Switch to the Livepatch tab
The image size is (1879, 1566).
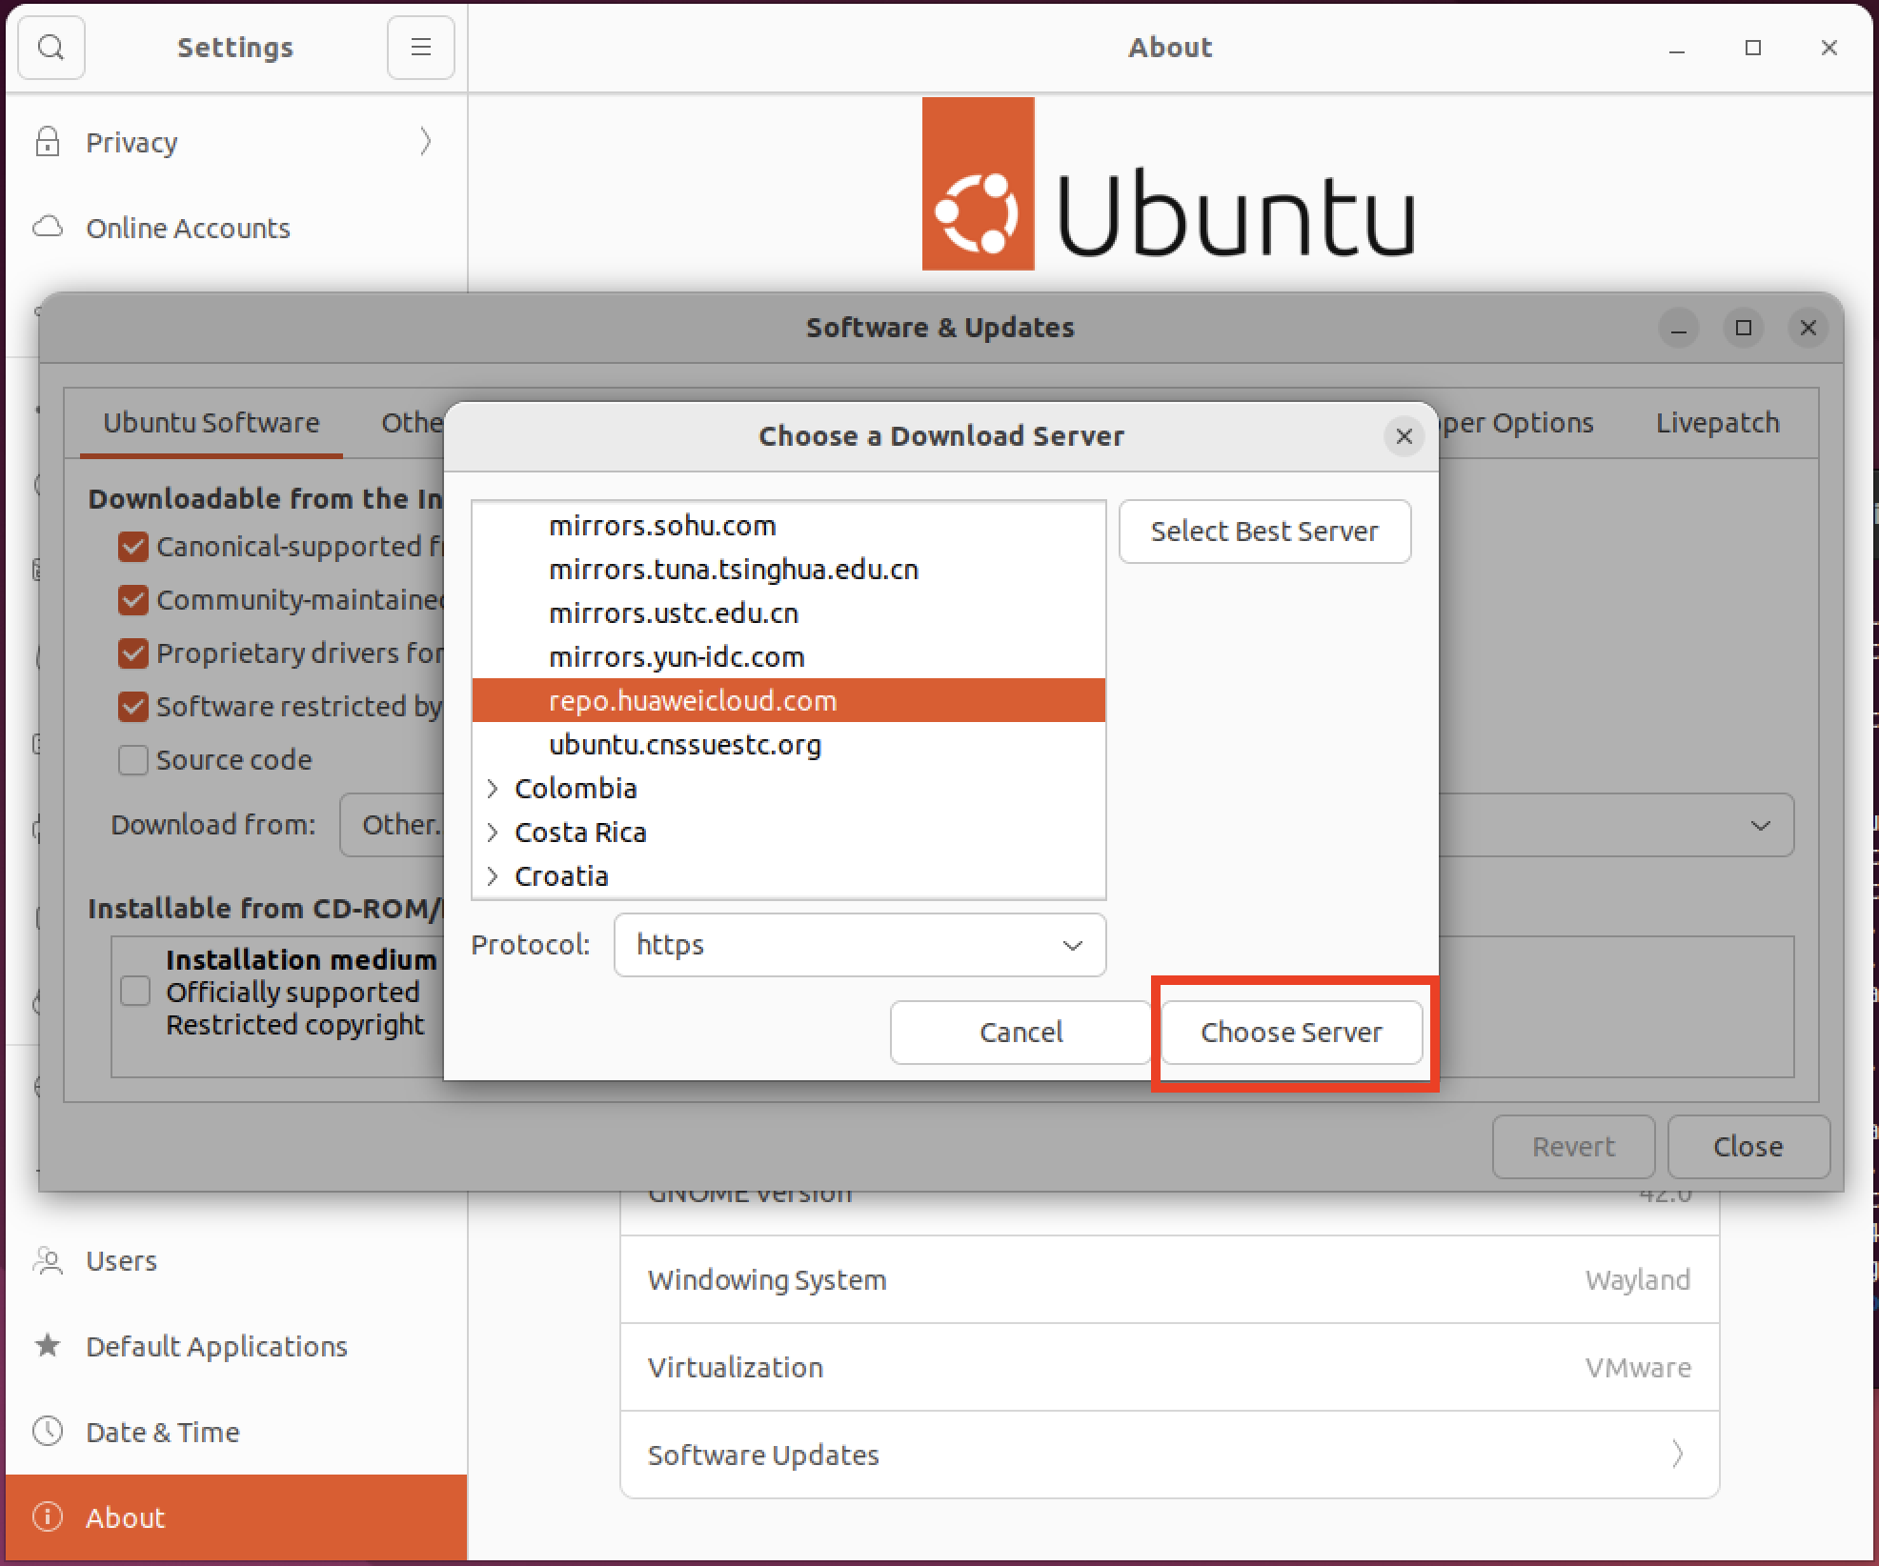pyautogui.click(x=1717, y=423)
